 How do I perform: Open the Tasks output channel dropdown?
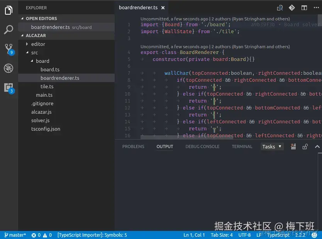(272, 146)
